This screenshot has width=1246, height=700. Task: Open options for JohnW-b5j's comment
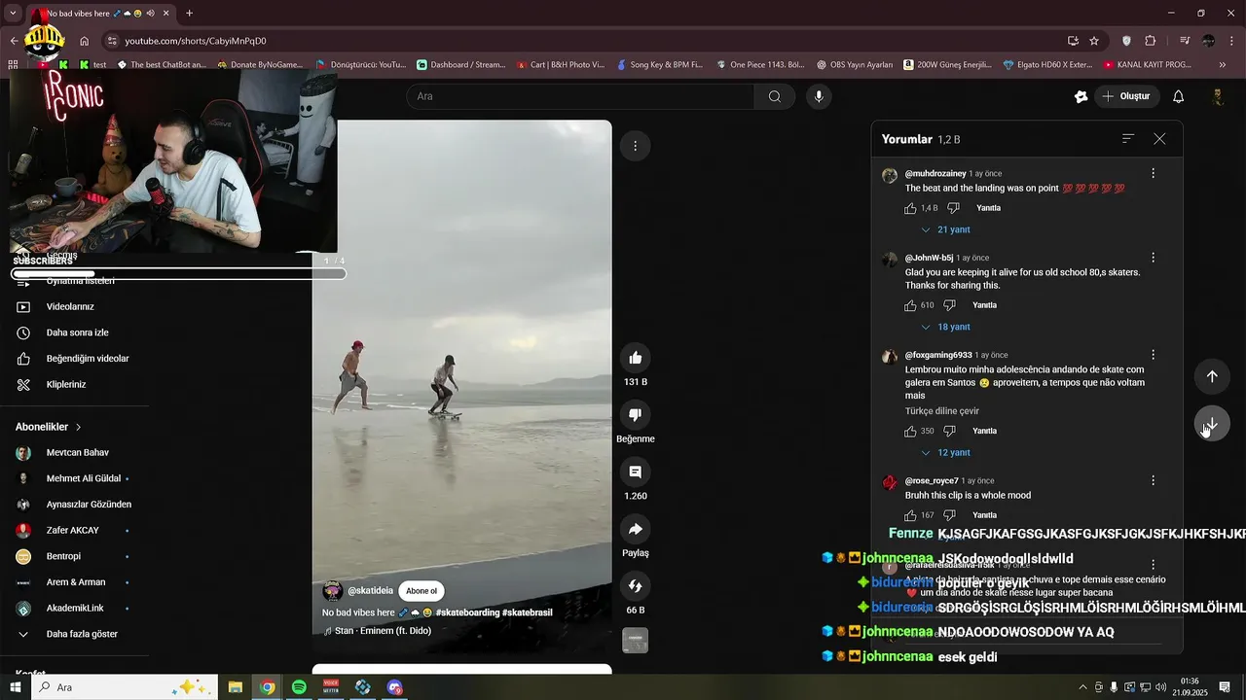click(x=1154, y=258)
